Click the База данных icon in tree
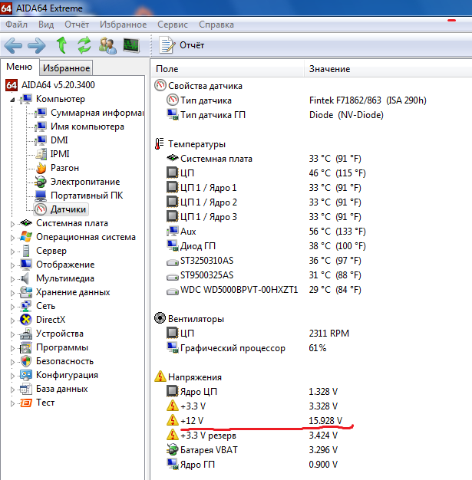 tap(26, 389)
